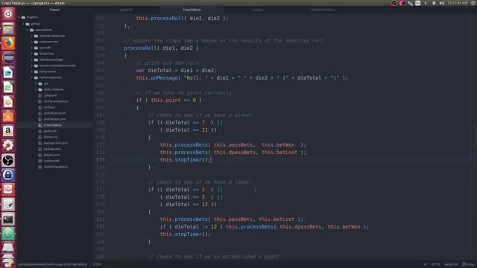This screenshot has height=268, width=477.
Task: Expand the stream-countdown-overlay folder arrow
Action: (32, 66)
